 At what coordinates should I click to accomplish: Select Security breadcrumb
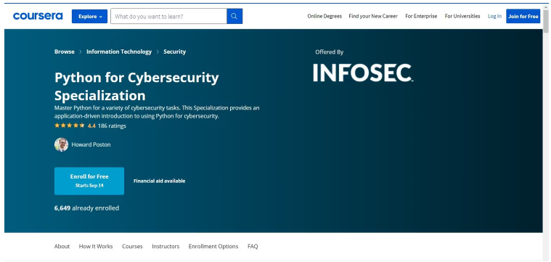(x=174, y=52)
